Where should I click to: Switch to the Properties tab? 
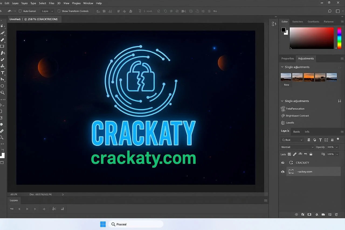pyautogui.click(x=288, y=59)
